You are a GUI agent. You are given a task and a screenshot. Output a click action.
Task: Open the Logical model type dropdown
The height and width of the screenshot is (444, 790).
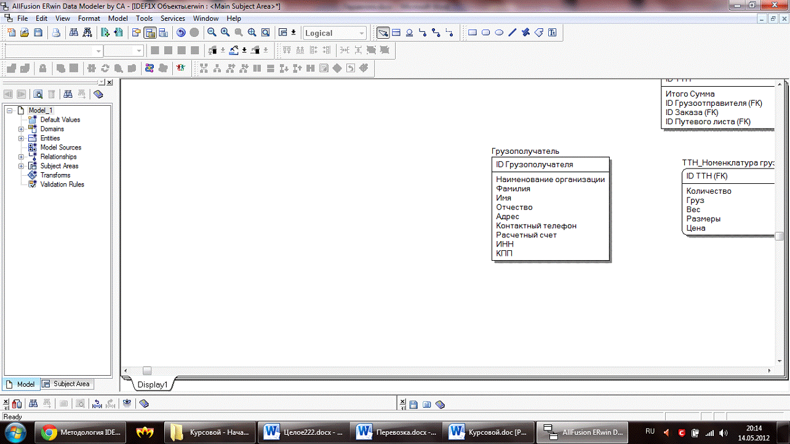[361, 33]
